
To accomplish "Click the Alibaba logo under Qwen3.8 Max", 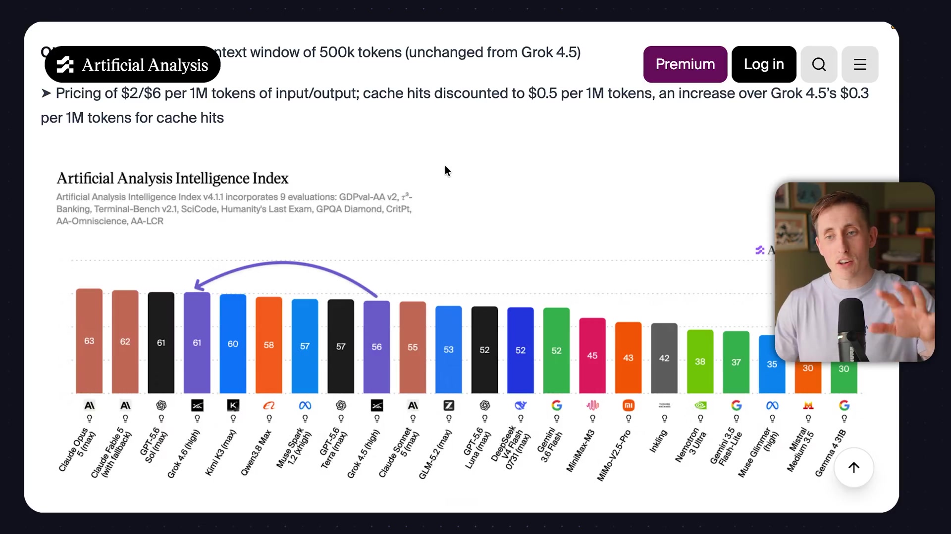I will pos(269,405).
